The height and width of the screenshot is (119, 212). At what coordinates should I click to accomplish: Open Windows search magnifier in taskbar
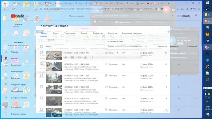point(208,8)
